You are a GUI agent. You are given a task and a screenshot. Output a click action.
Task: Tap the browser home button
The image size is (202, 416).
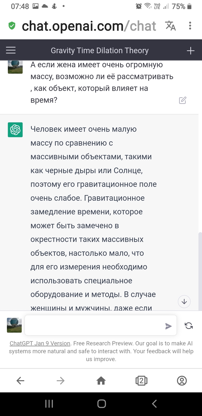(101, 381)
